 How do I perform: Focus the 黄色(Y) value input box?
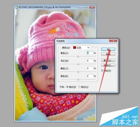coord(90,68)
